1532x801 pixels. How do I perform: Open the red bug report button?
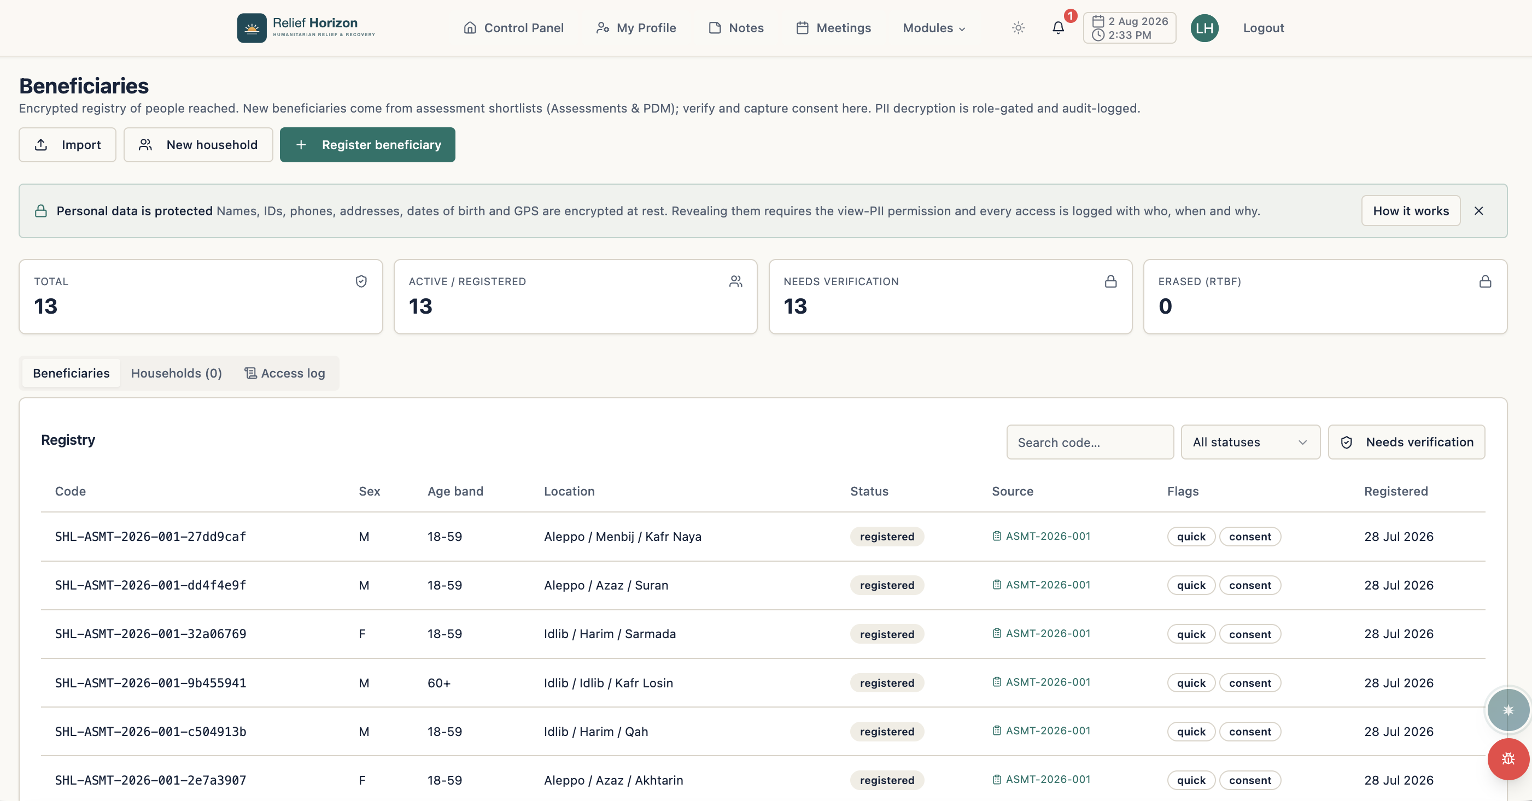[1507, 758]
